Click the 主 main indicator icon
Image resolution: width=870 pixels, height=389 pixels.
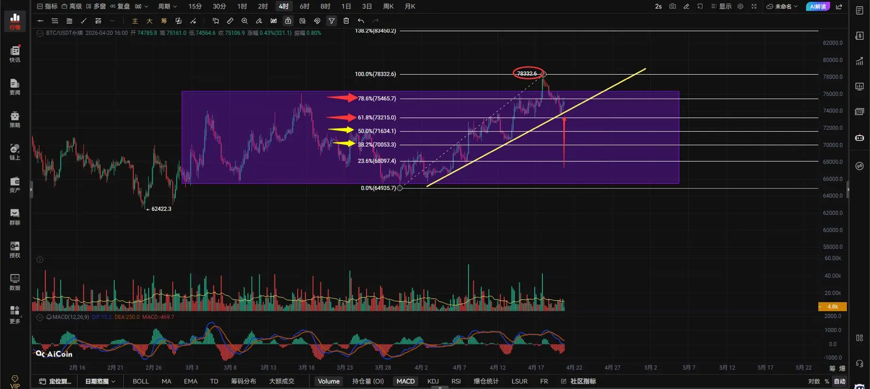tap(135, 21)
